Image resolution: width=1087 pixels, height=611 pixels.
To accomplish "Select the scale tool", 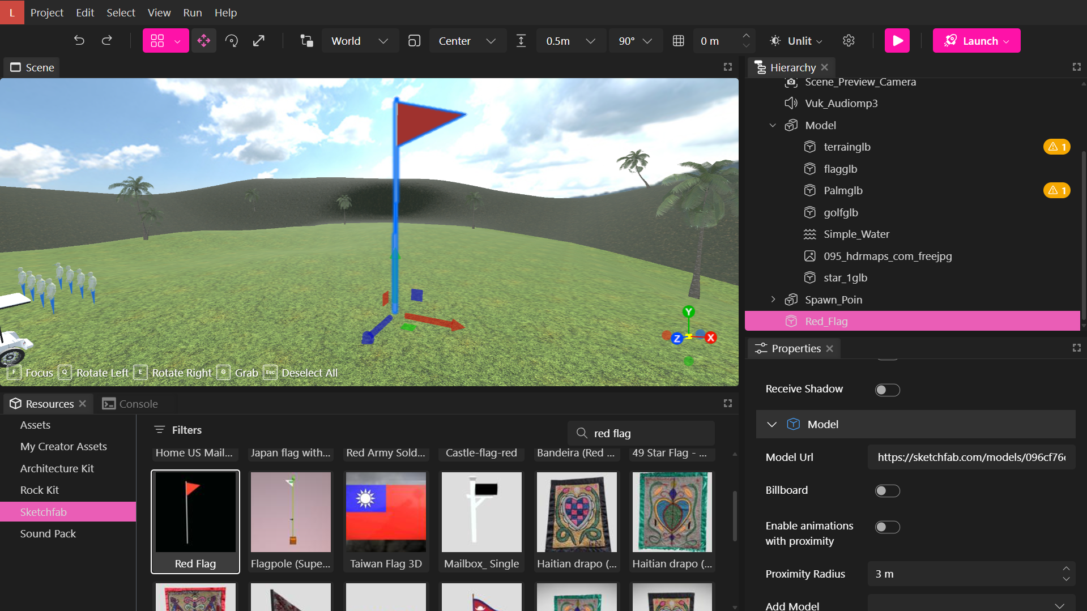I will [259, 41].
